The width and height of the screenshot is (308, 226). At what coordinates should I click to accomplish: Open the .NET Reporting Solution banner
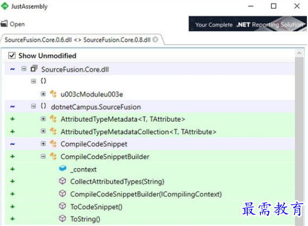247,24
